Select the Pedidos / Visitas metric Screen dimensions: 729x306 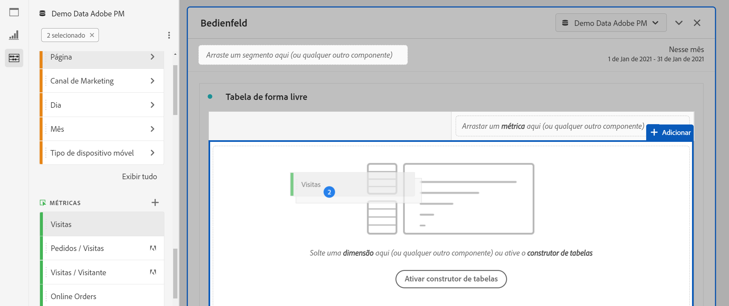click(x=102, y=248)
